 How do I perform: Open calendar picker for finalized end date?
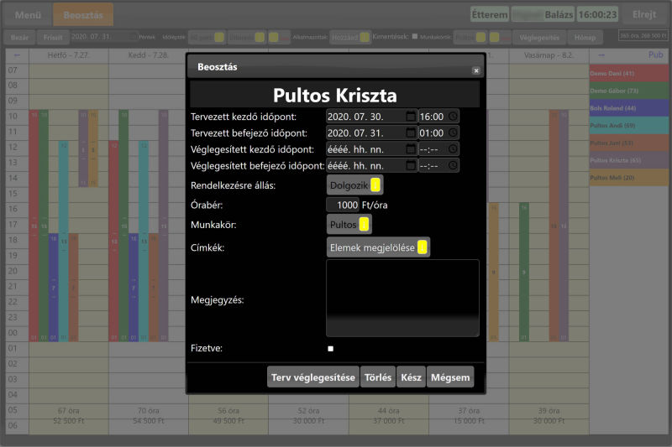point(410,164)
